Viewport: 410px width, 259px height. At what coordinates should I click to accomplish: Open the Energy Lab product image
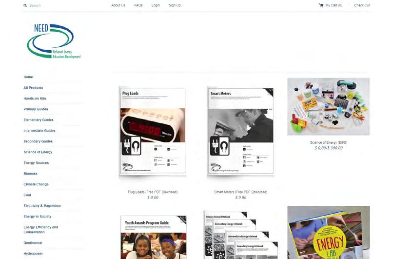tap(329, 232)
